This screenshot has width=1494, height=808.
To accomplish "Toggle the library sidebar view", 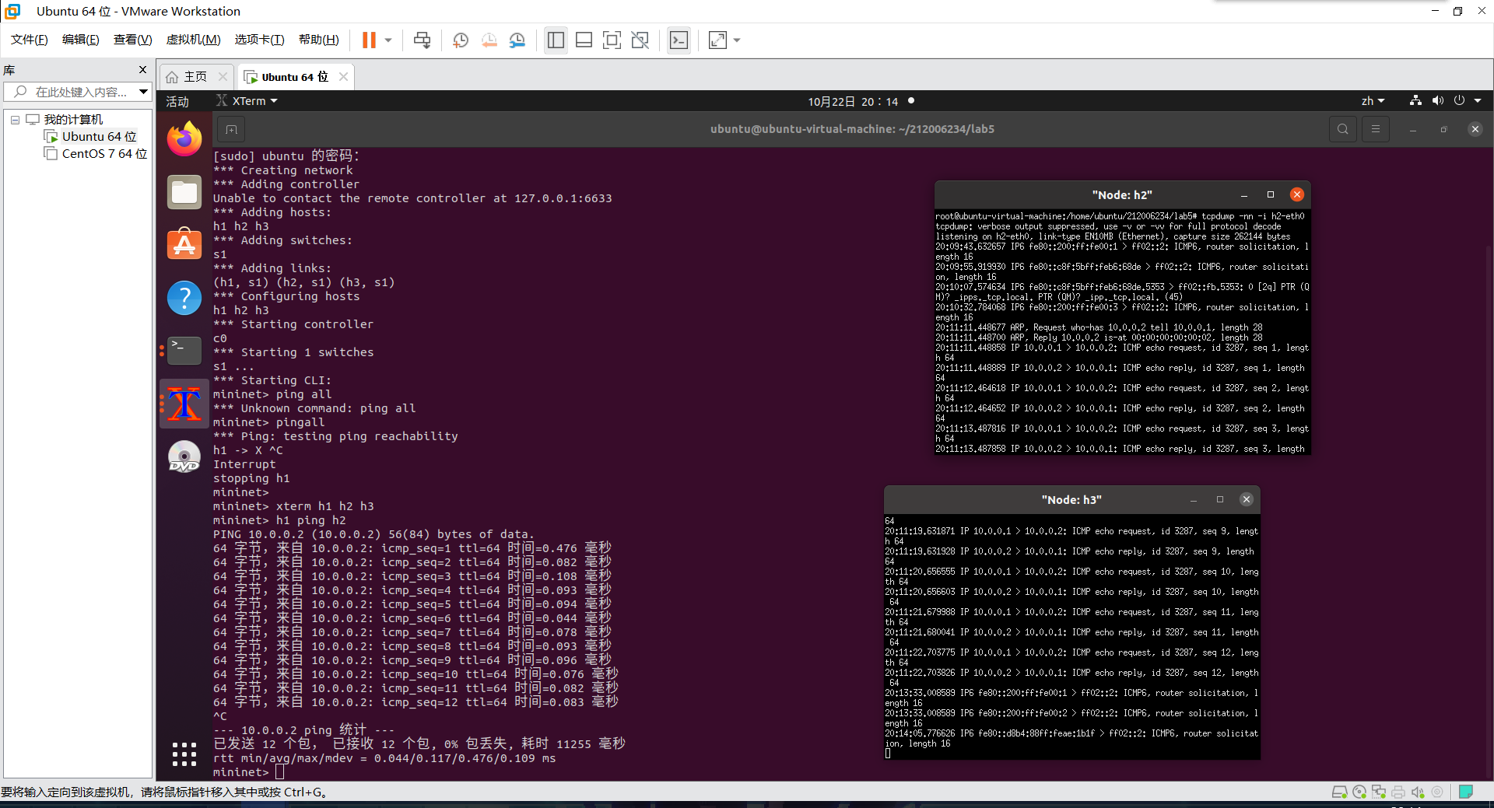I will point(556,40).
